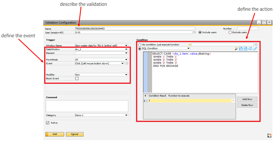Expand the FormMode dropdown

point(126,60)
